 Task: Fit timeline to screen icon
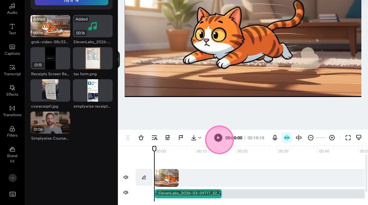coord(348,138)
